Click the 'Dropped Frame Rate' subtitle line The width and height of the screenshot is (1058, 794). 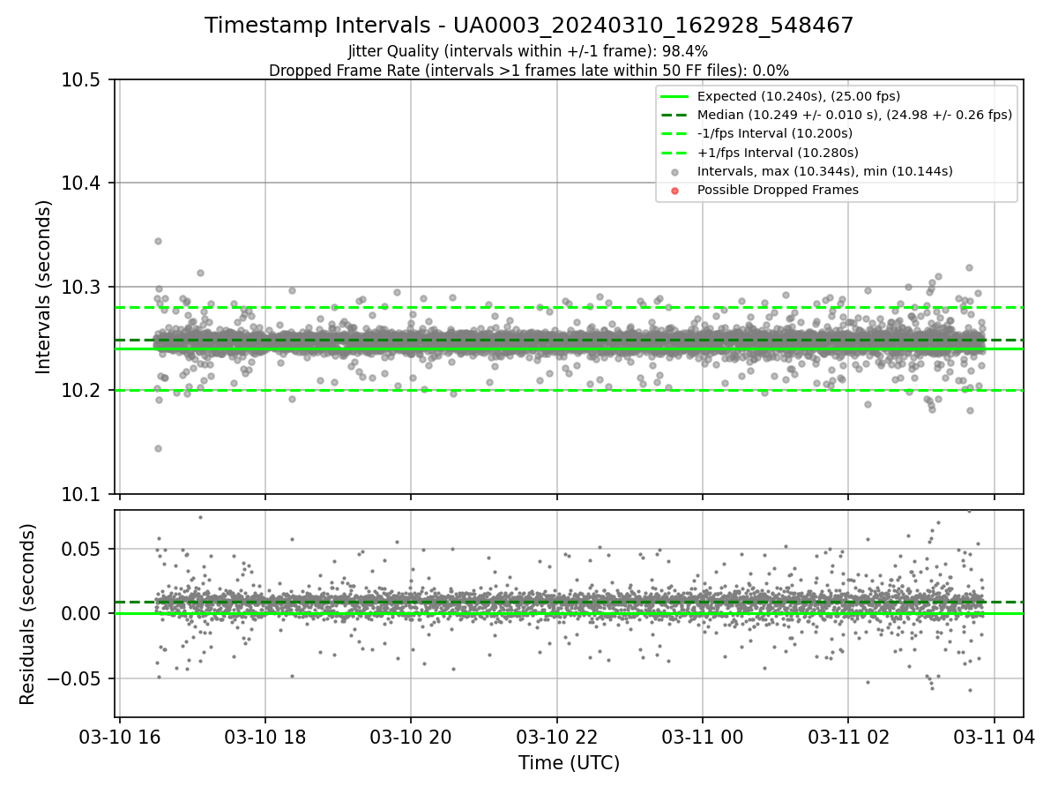pos(529,71)
